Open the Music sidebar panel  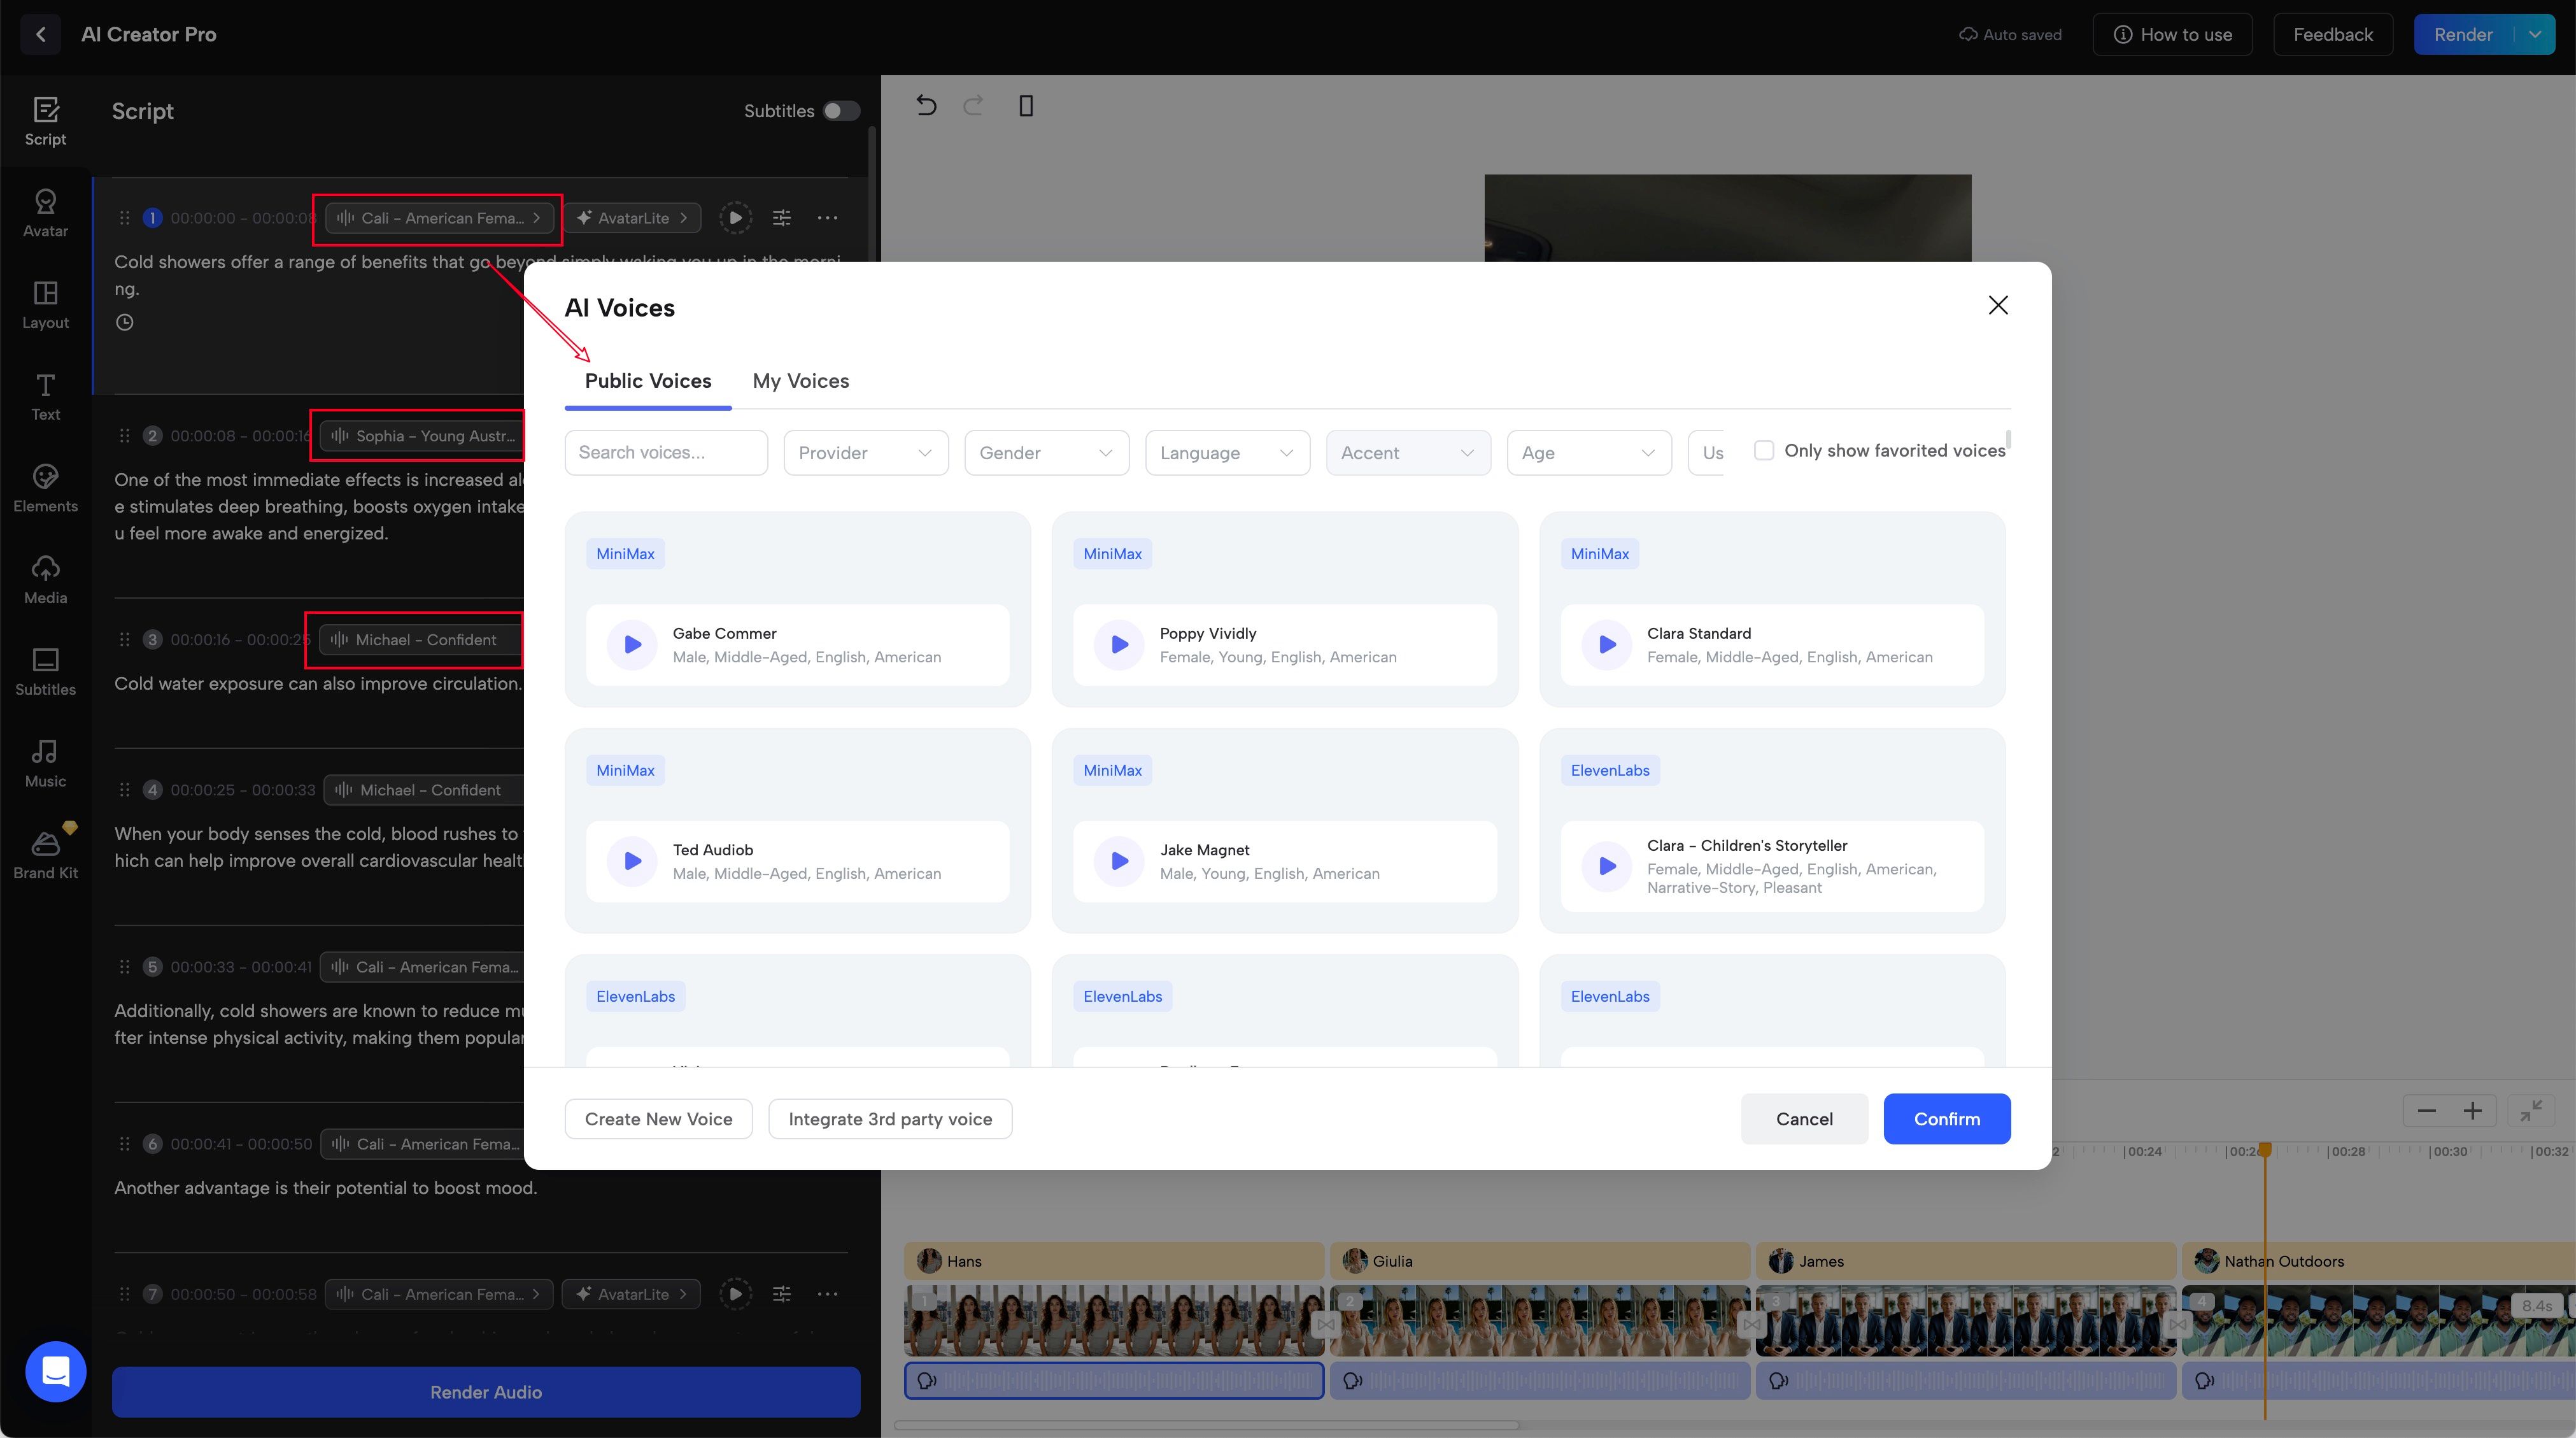tap(45, 763)
